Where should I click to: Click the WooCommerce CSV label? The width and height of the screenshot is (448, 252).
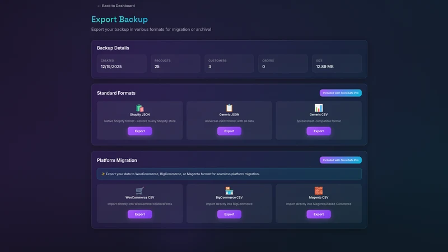point(139,198)
